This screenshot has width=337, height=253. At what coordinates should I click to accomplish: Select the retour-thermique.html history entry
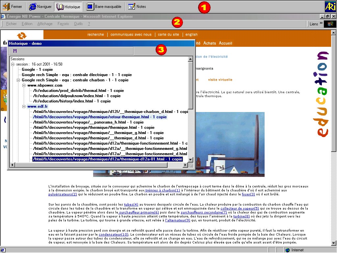click(x=100, y=117)
